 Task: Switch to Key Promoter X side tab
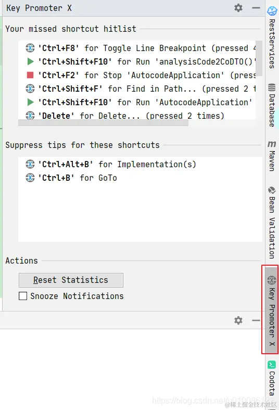(272, 310)
